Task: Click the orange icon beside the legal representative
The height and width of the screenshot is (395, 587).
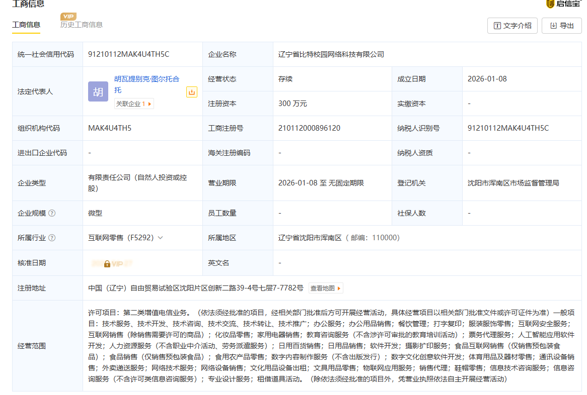Action: (x=192, y=92)
